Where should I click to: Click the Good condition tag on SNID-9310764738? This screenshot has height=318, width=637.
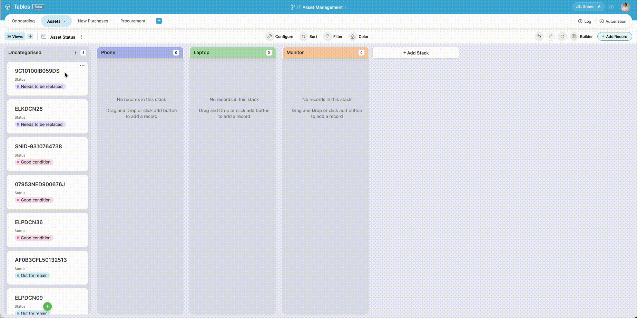click(34, 162)
